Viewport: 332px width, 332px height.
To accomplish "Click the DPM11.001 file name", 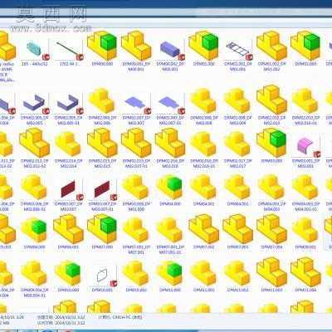I will click(x=204, y=290).
